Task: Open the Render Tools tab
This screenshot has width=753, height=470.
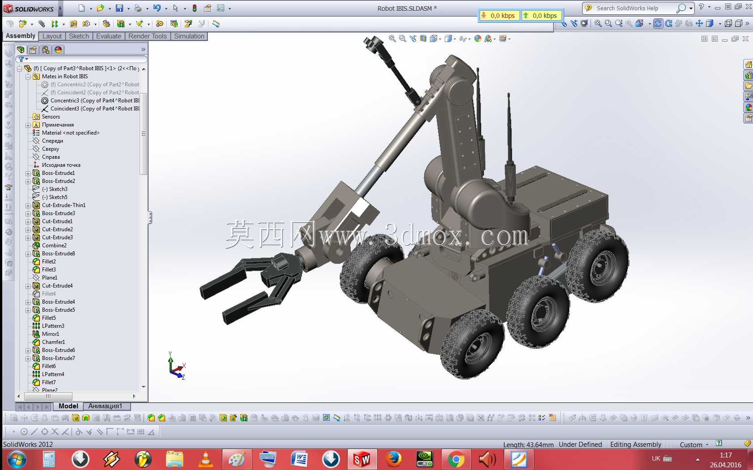Action: [148, 36]
